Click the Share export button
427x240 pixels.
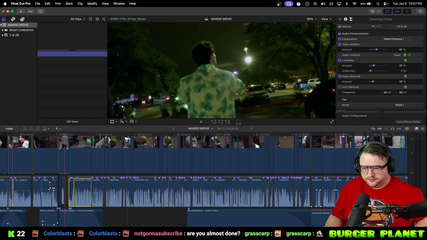pos(420,11)
